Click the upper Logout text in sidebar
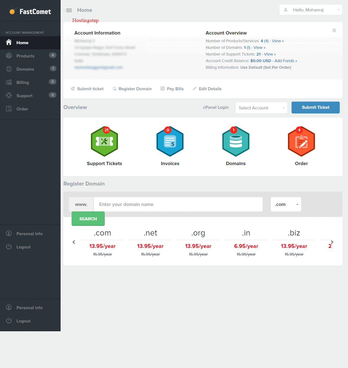 tap(23, 247)
